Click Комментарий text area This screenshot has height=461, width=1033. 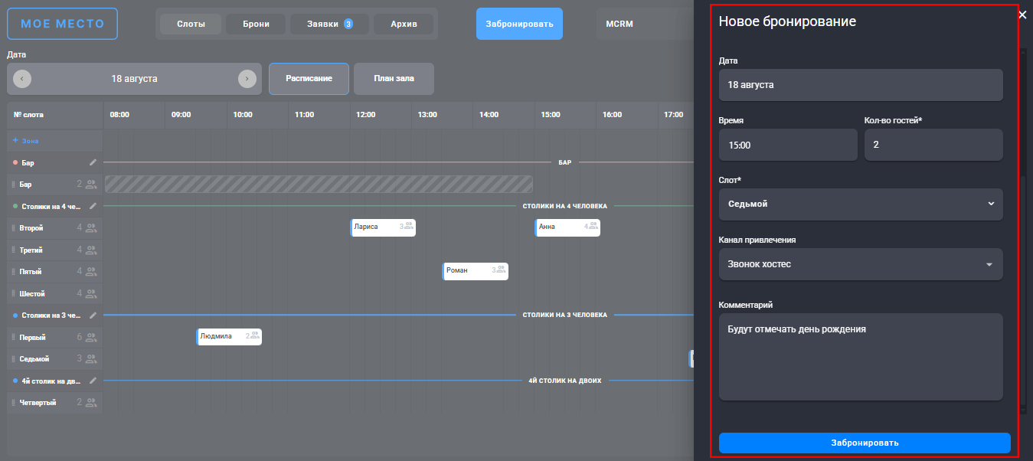pos(861,357)
